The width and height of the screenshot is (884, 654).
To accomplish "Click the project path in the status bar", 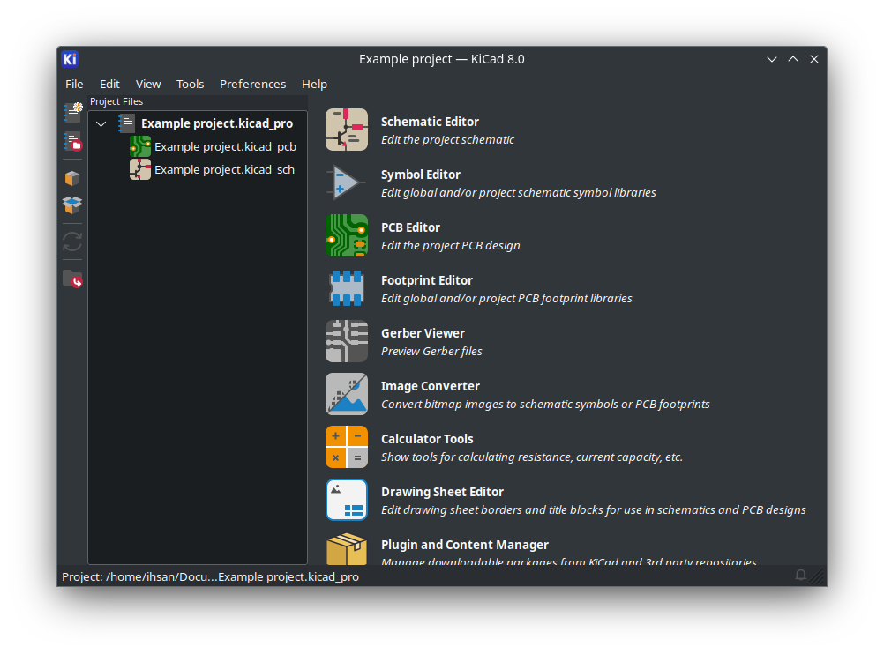I will tap(210, 576).
